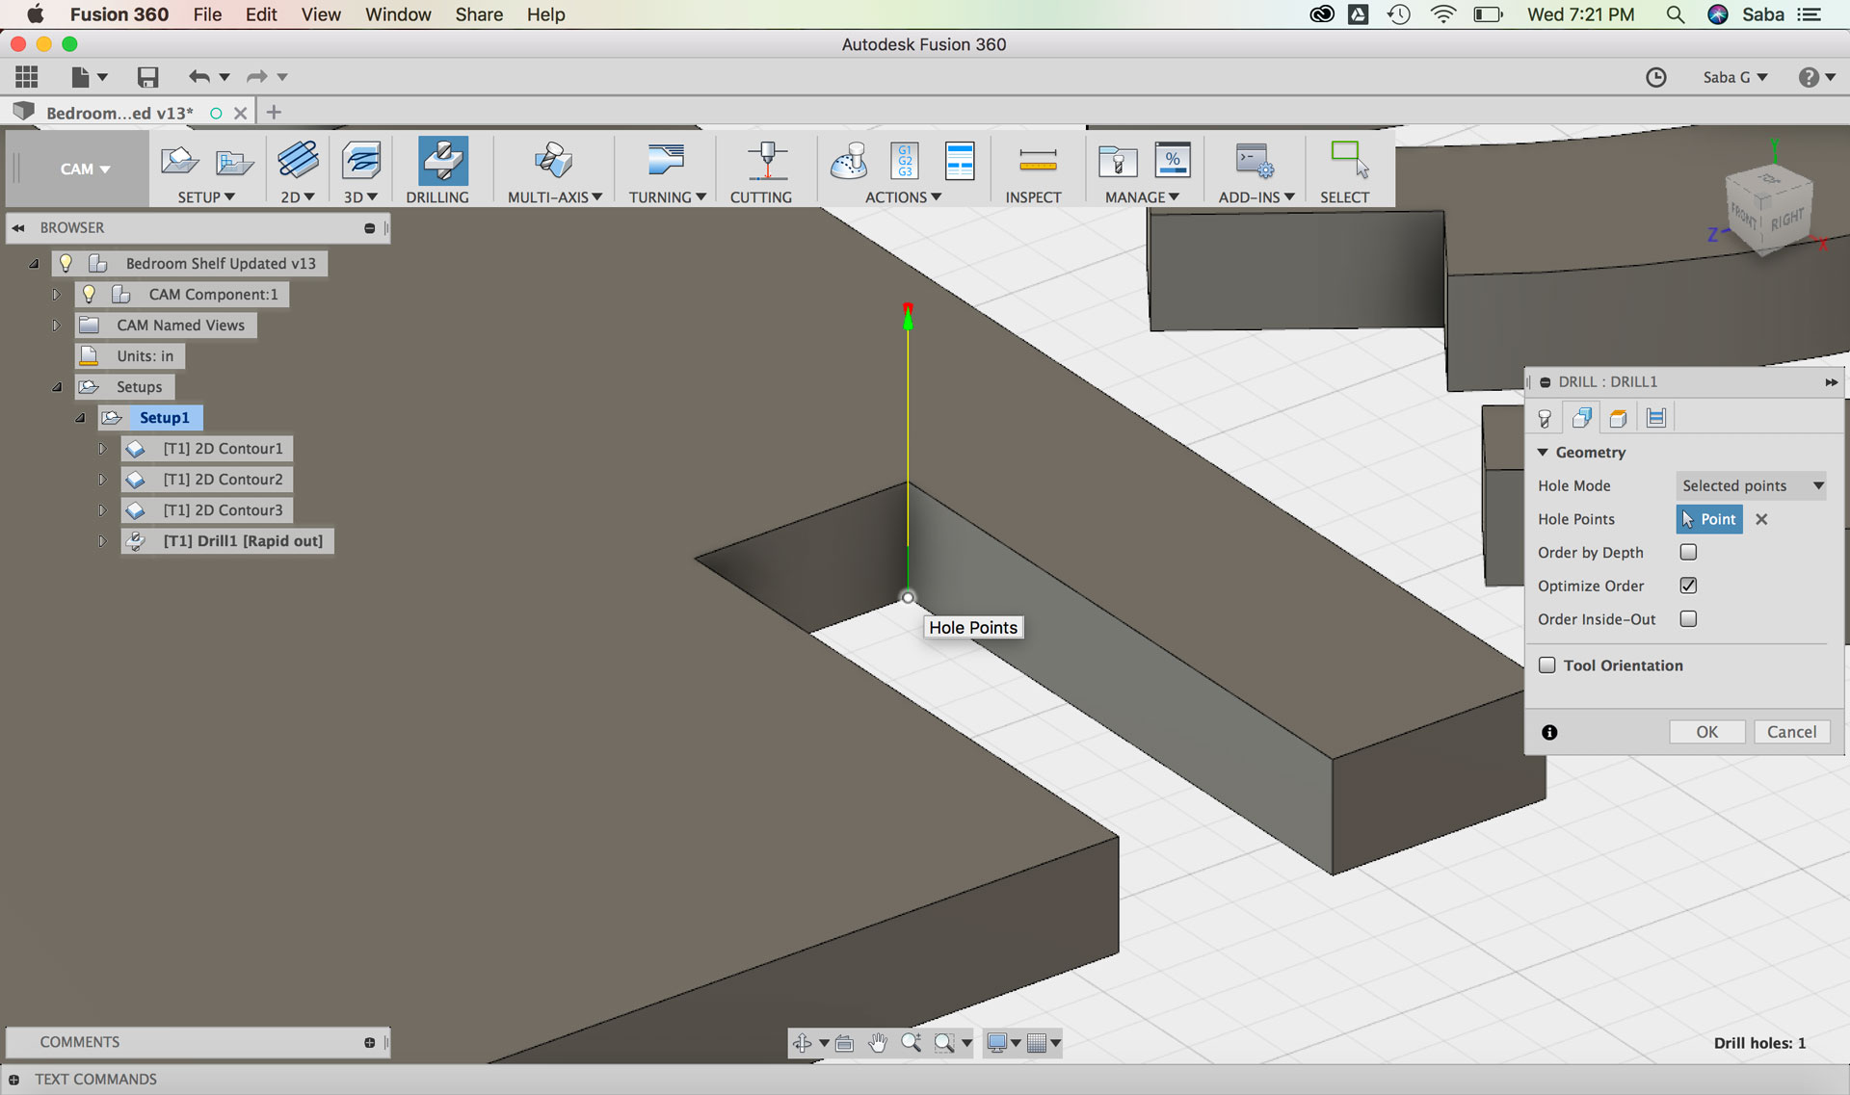
Task: Click the Pan hand icon
Action: click(x=877, y=1043)
